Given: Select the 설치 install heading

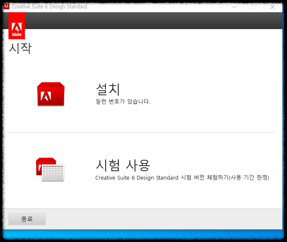Looking at the screenshot, I should pyautogui.click(x=108, y=89).
